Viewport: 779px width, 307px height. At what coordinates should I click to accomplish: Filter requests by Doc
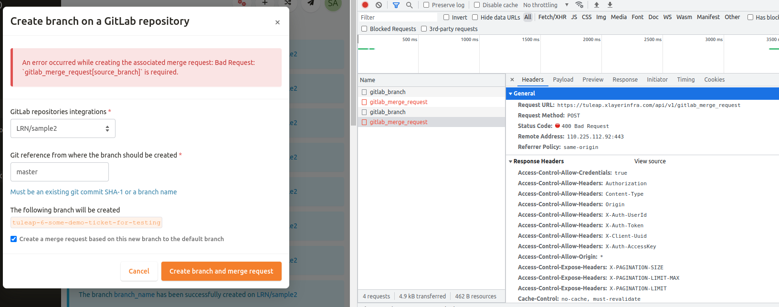(653, 17)
